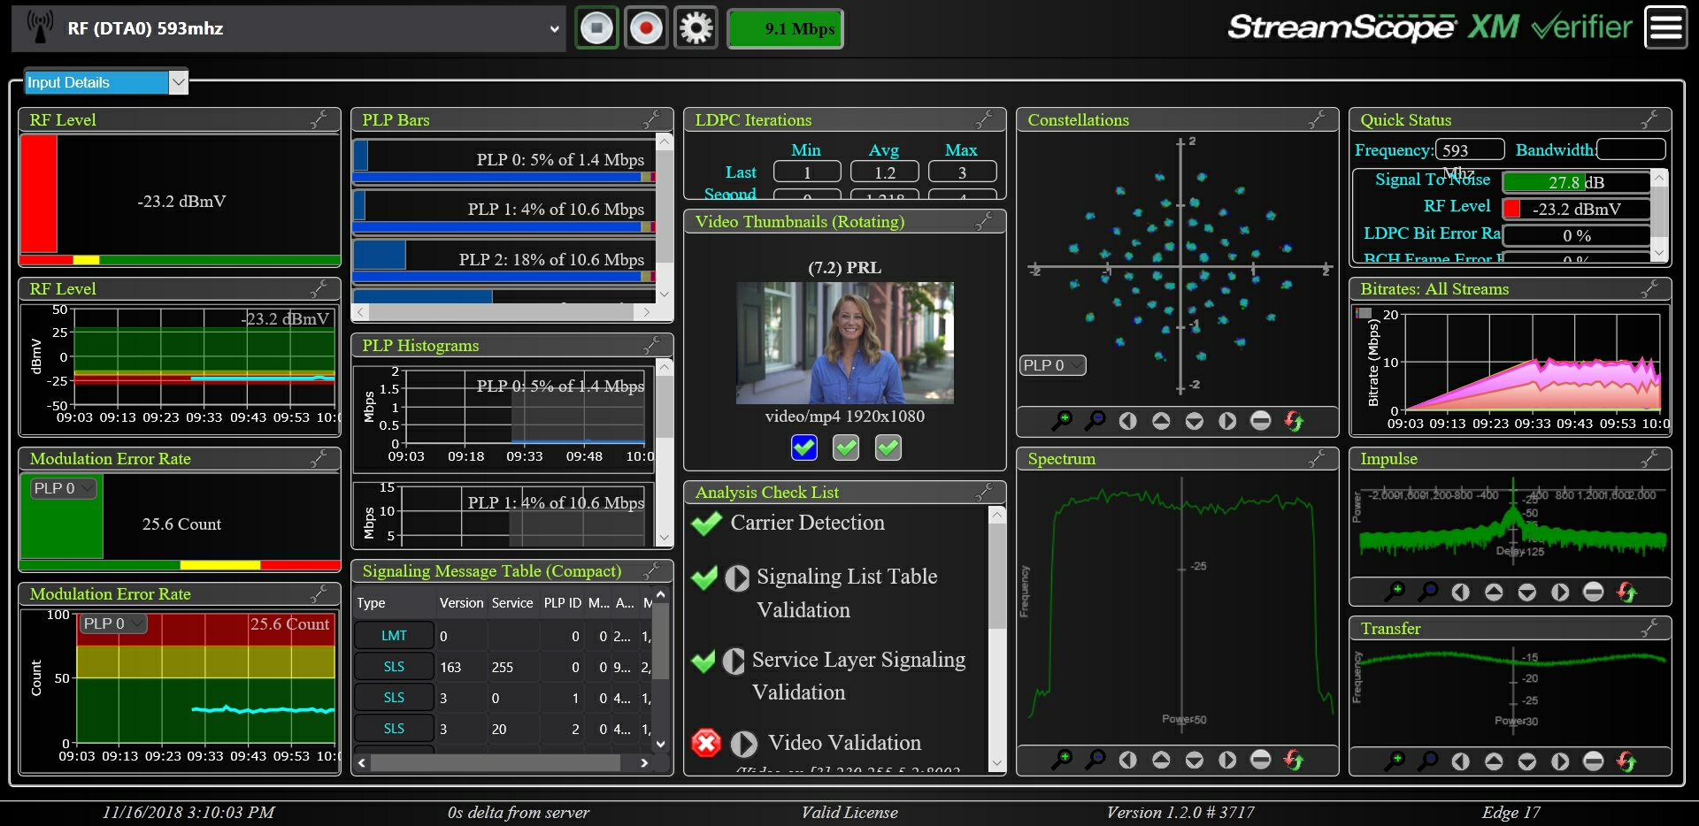Open the RF (DTA0) 593mhz input dropdown
The width and height of the screenshot is (1699, 826).
click(288, 28)
